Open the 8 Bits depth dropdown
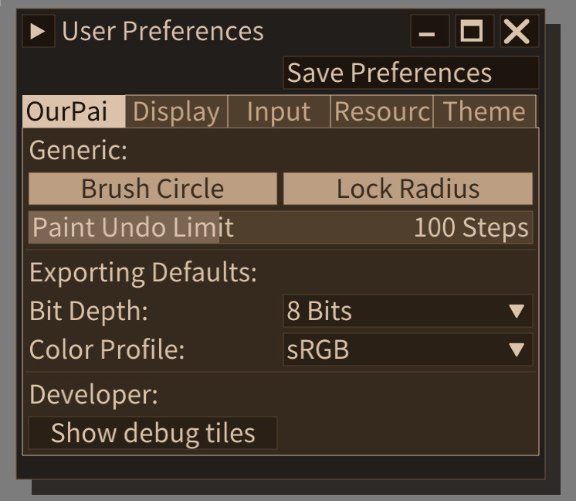Screen dimensions: 576x501 click(408, 312)
